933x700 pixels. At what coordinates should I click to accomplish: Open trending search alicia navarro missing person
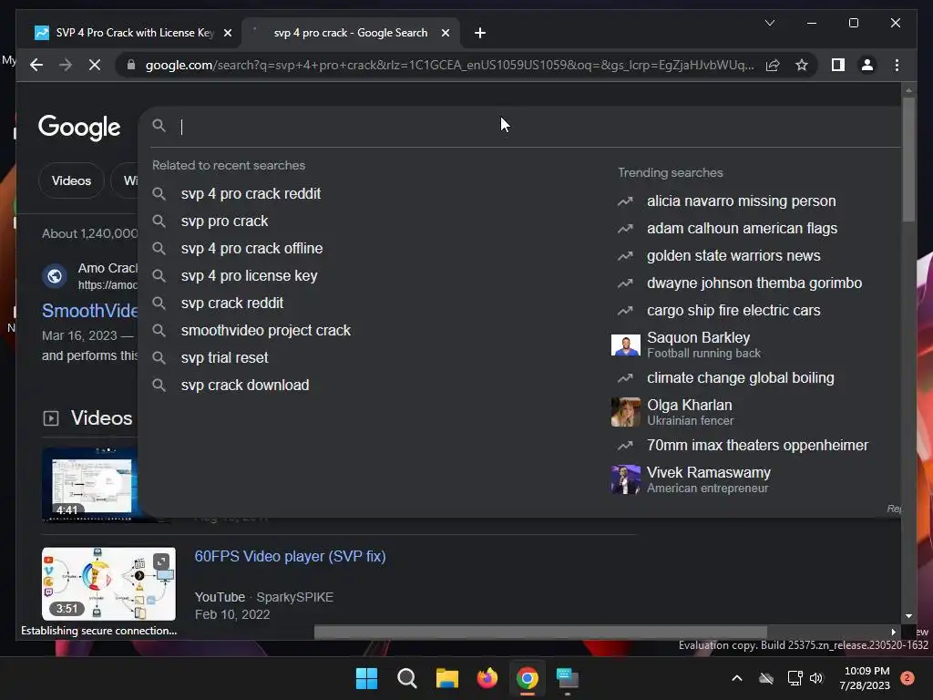(x=741, y=201)
